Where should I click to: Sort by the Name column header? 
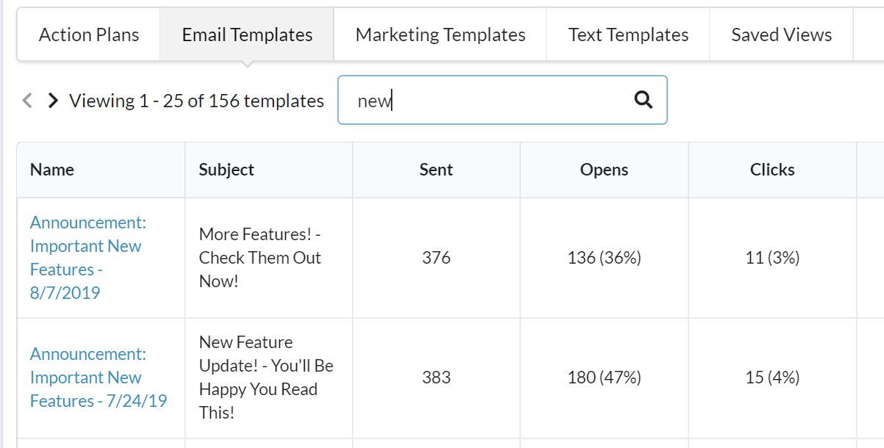click(52, 170)
